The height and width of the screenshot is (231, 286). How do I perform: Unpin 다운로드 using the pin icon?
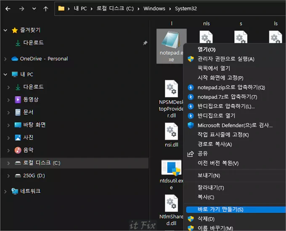[x=145, y=43]
